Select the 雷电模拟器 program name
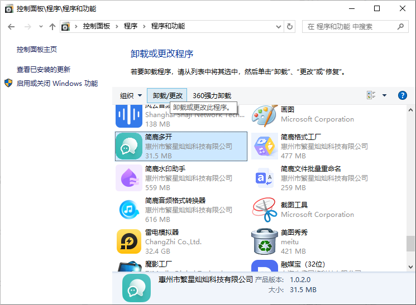416x305 pixels. 162,233
